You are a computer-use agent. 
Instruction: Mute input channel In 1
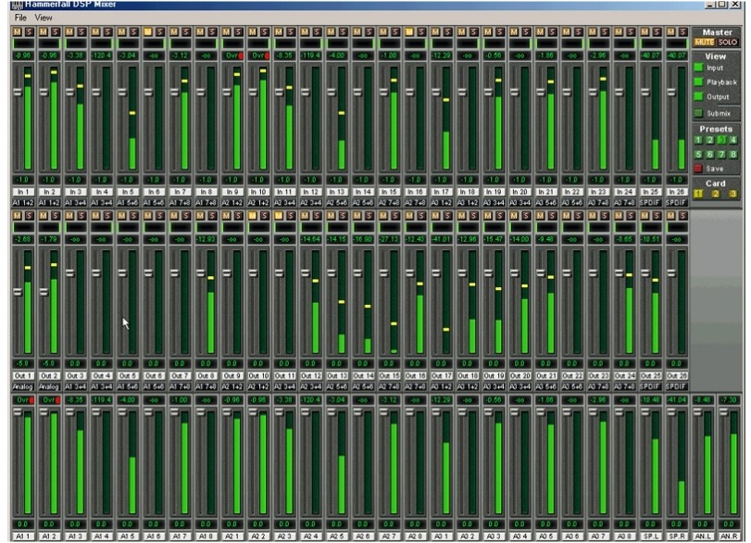[x=18, y=32]
